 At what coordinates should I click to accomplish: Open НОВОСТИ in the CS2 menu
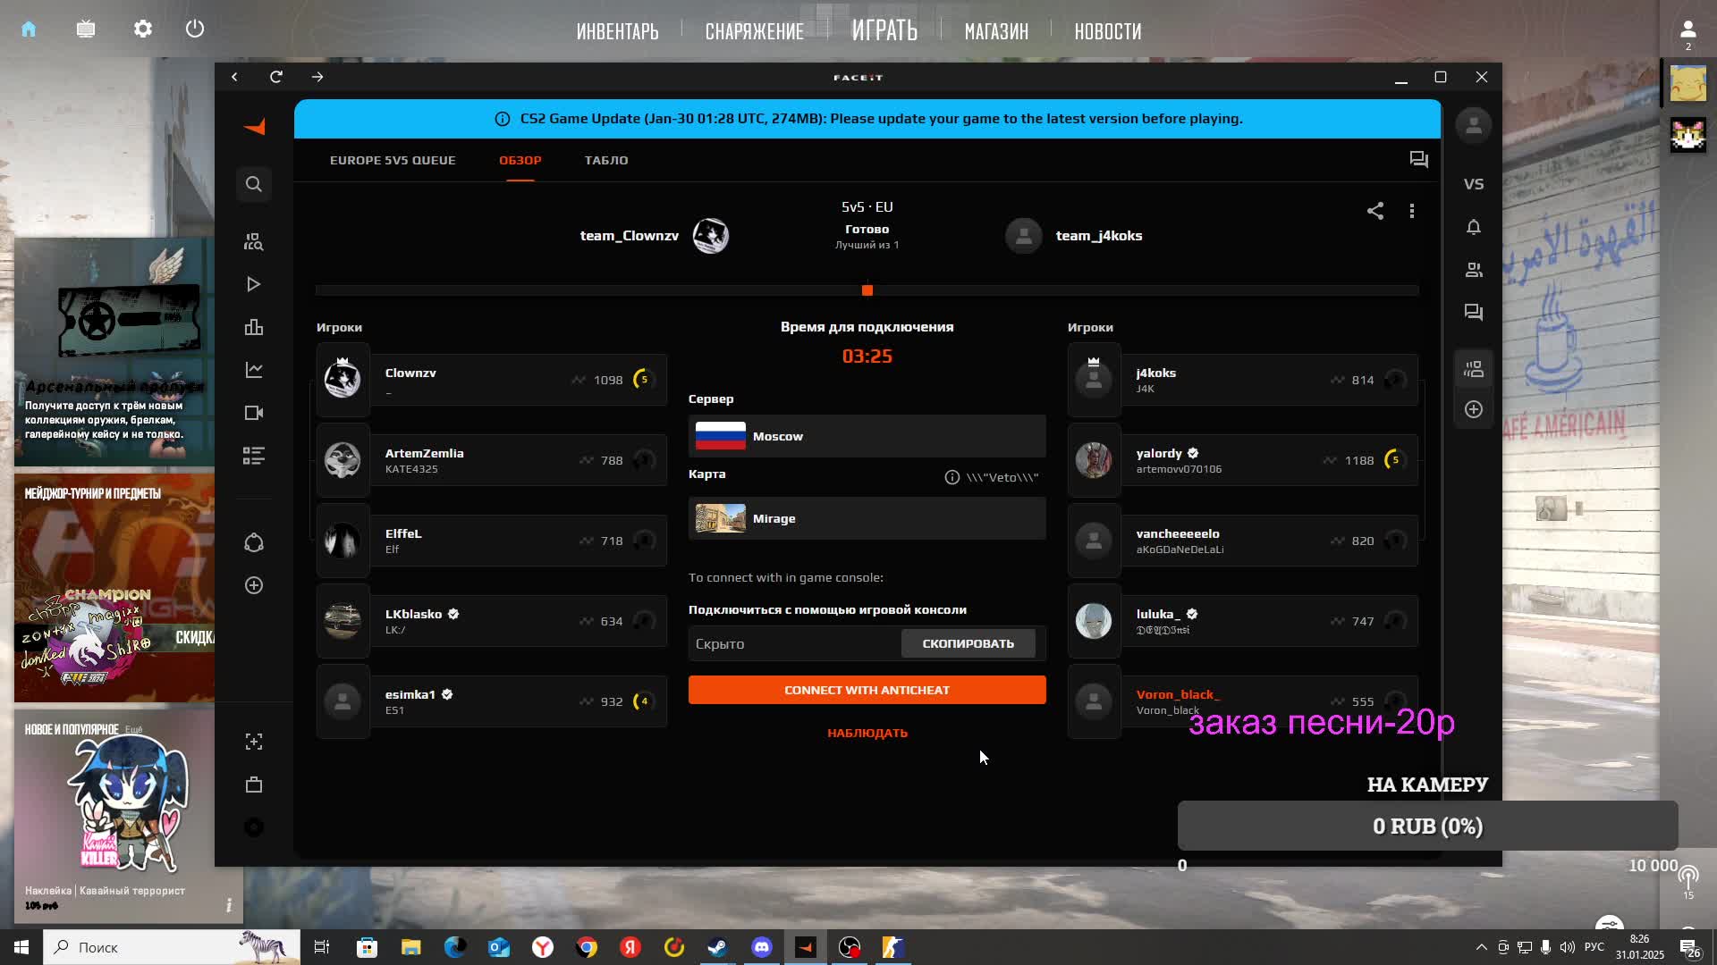click(x=1108, y=31)
